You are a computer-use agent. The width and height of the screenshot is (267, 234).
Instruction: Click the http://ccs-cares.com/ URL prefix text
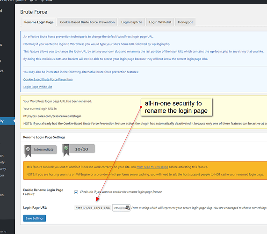(93, 208)
